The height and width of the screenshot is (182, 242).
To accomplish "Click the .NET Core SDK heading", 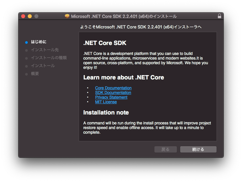I will pos(105,43).
